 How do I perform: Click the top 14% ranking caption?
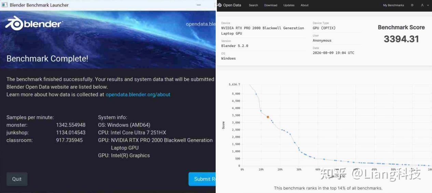[x=328, y=188]
